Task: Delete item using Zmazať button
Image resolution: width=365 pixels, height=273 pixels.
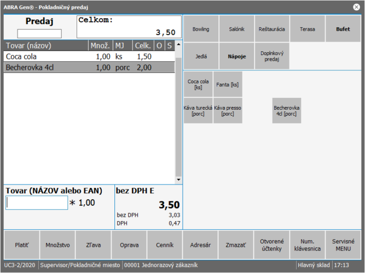Action: point(236,245)
